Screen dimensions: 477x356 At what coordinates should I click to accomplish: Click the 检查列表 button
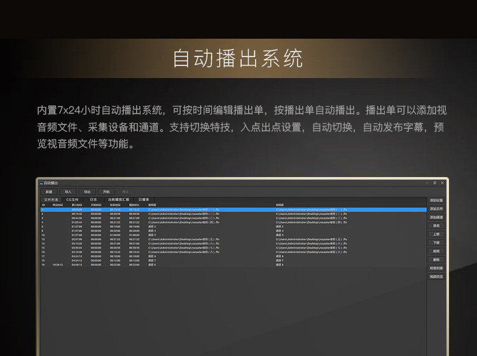[x=436, y=268]
